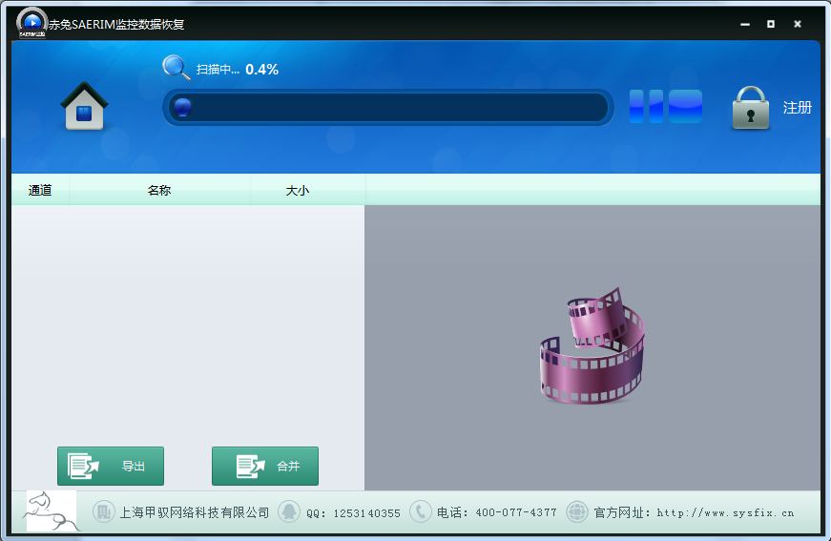Click the scan progress bar

(x=388, y=108)
